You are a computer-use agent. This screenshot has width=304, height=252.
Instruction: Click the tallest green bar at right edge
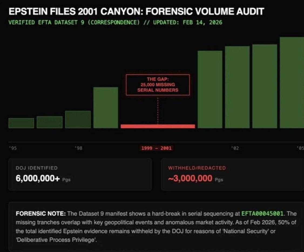(292, 82)
